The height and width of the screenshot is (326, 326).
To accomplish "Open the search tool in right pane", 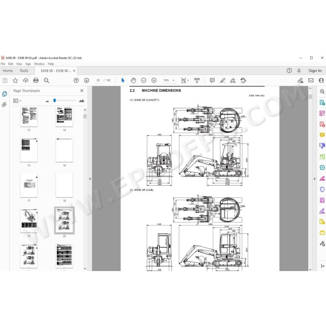I will pos(322,91).
